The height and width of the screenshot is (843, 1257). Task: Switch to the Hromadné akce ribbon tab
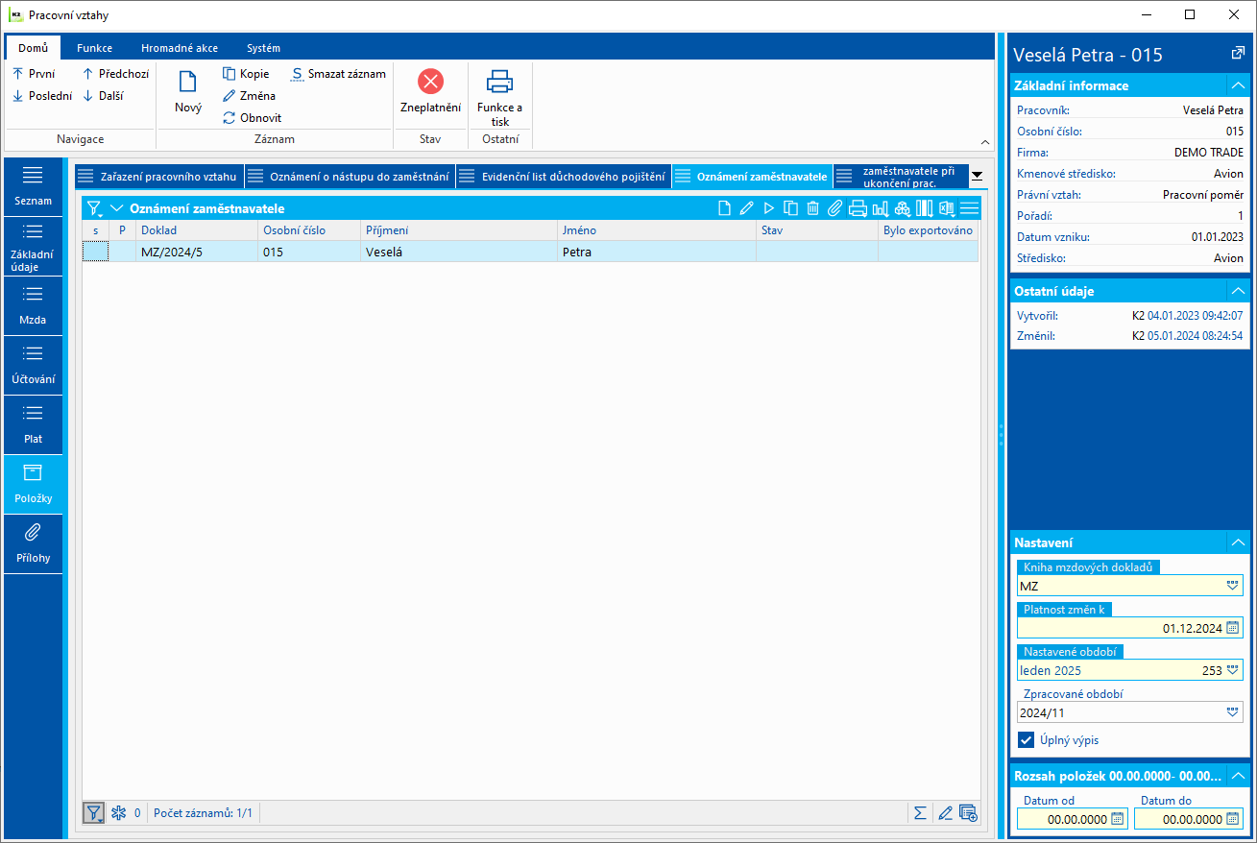pos(180,48)
